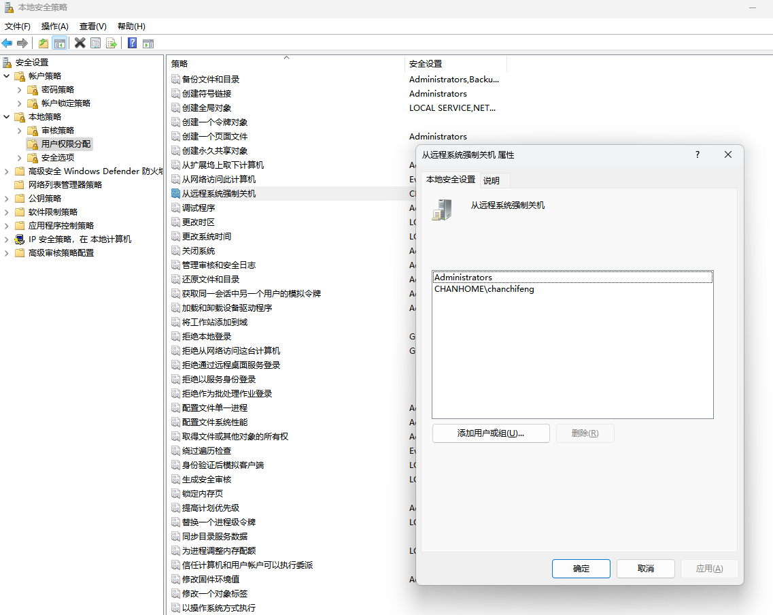Open the 操作(A) menu

[54, 26]
